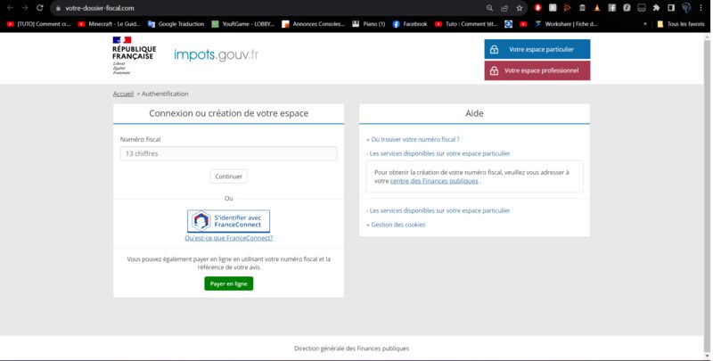713x361 pixels.
Task: Open the blue download-icon bookmark
Action: point(508,24)
